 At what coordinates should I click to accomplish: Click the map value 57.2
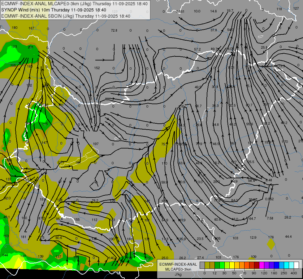point(197,49)
